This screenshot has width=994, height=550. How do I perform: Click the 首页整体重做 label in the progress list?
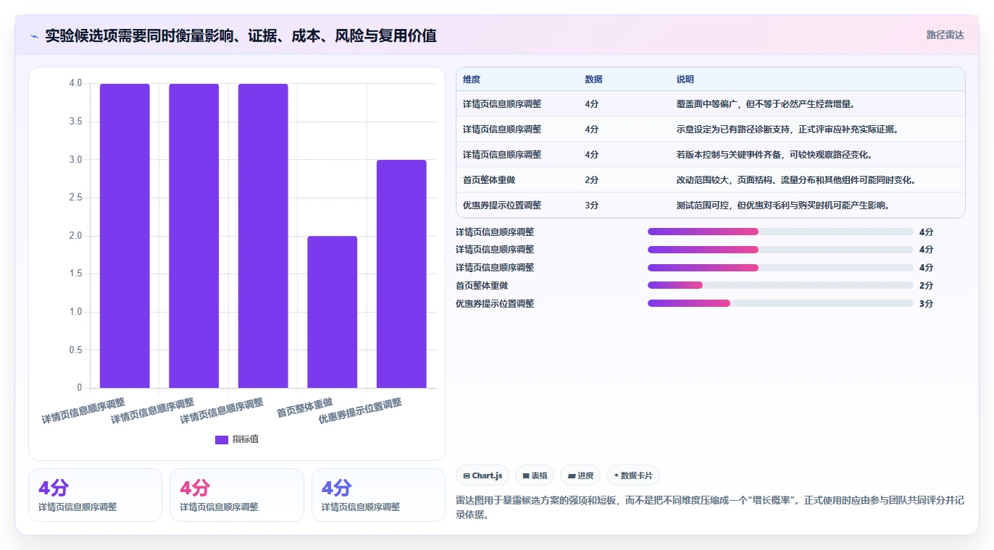click(482, 286)
